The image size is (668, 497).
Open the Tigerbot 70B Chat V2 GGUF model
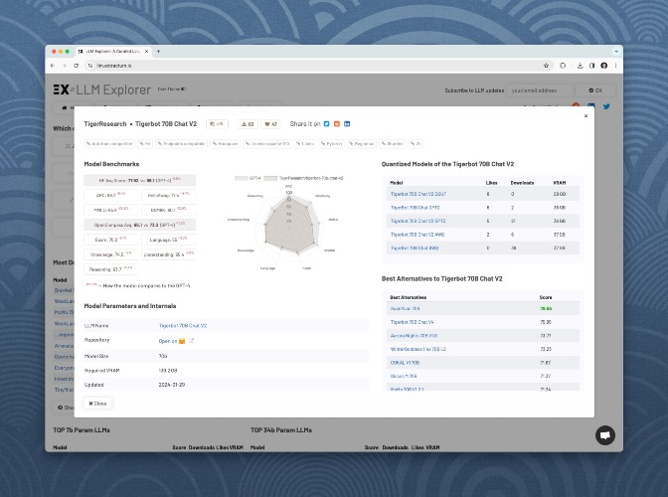pyautogui.click(x=417, y=194)
